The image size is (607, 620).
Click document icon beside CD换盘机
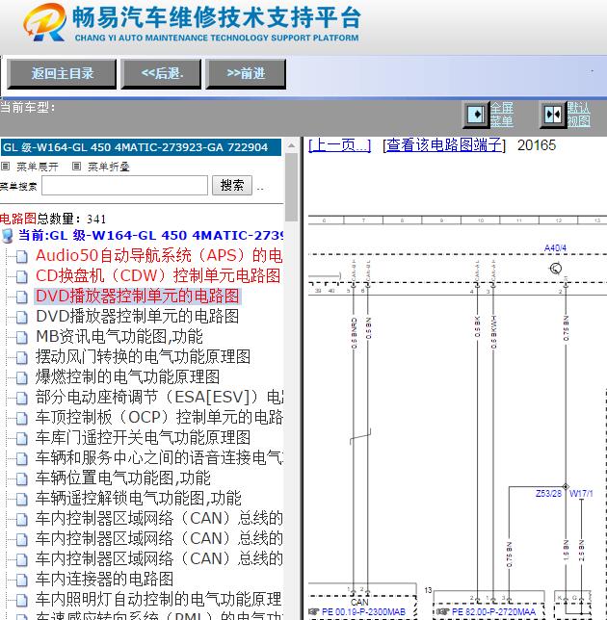pyautogui.click(x=22, y=276)
